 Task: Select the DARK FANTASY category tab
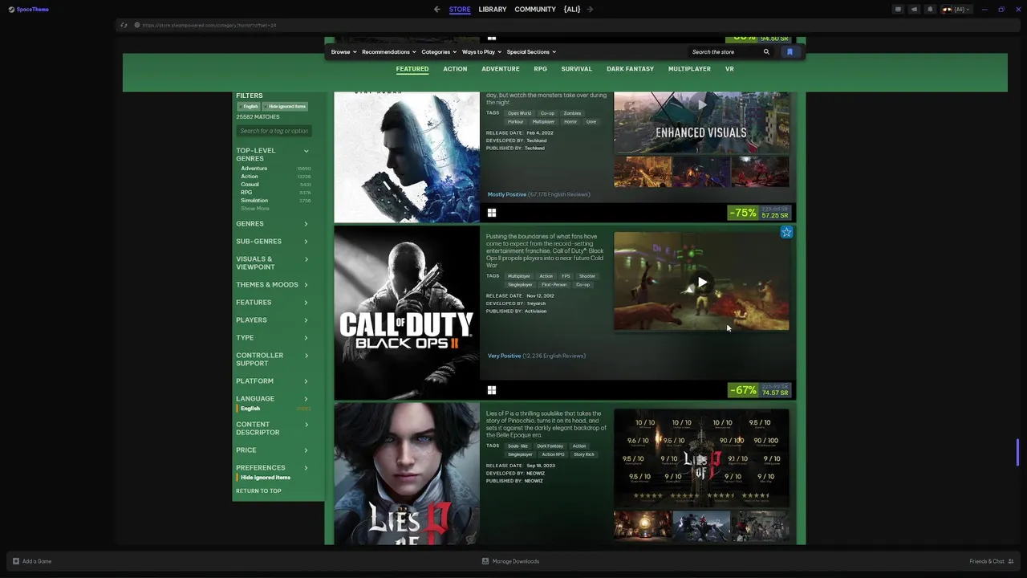[630, 69]
